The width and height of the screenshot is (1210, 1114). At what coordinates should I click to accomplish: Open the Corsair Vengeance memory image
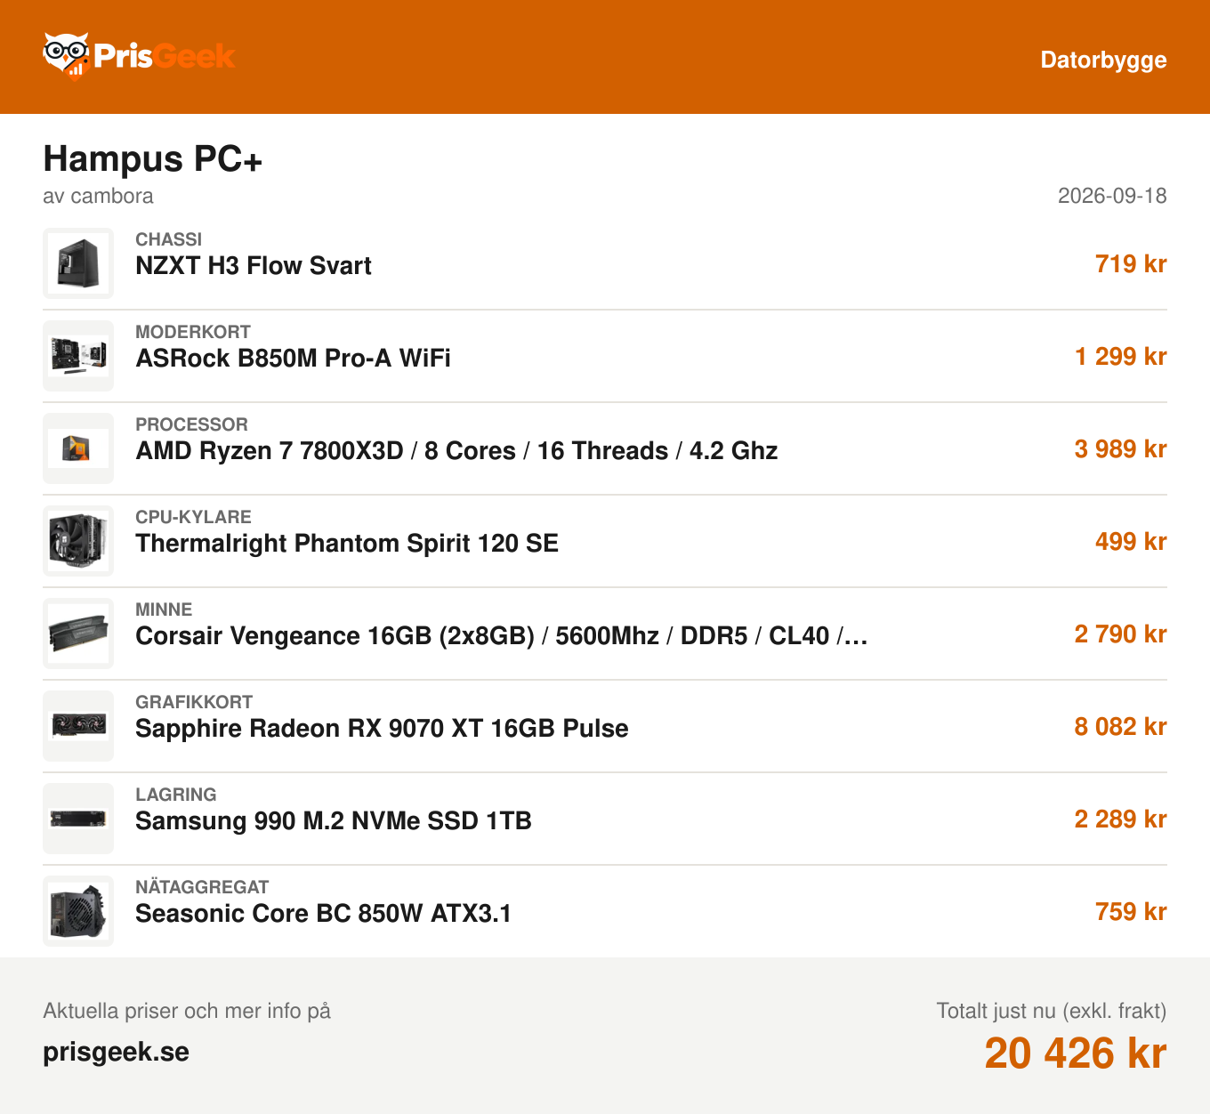(78, 634)
